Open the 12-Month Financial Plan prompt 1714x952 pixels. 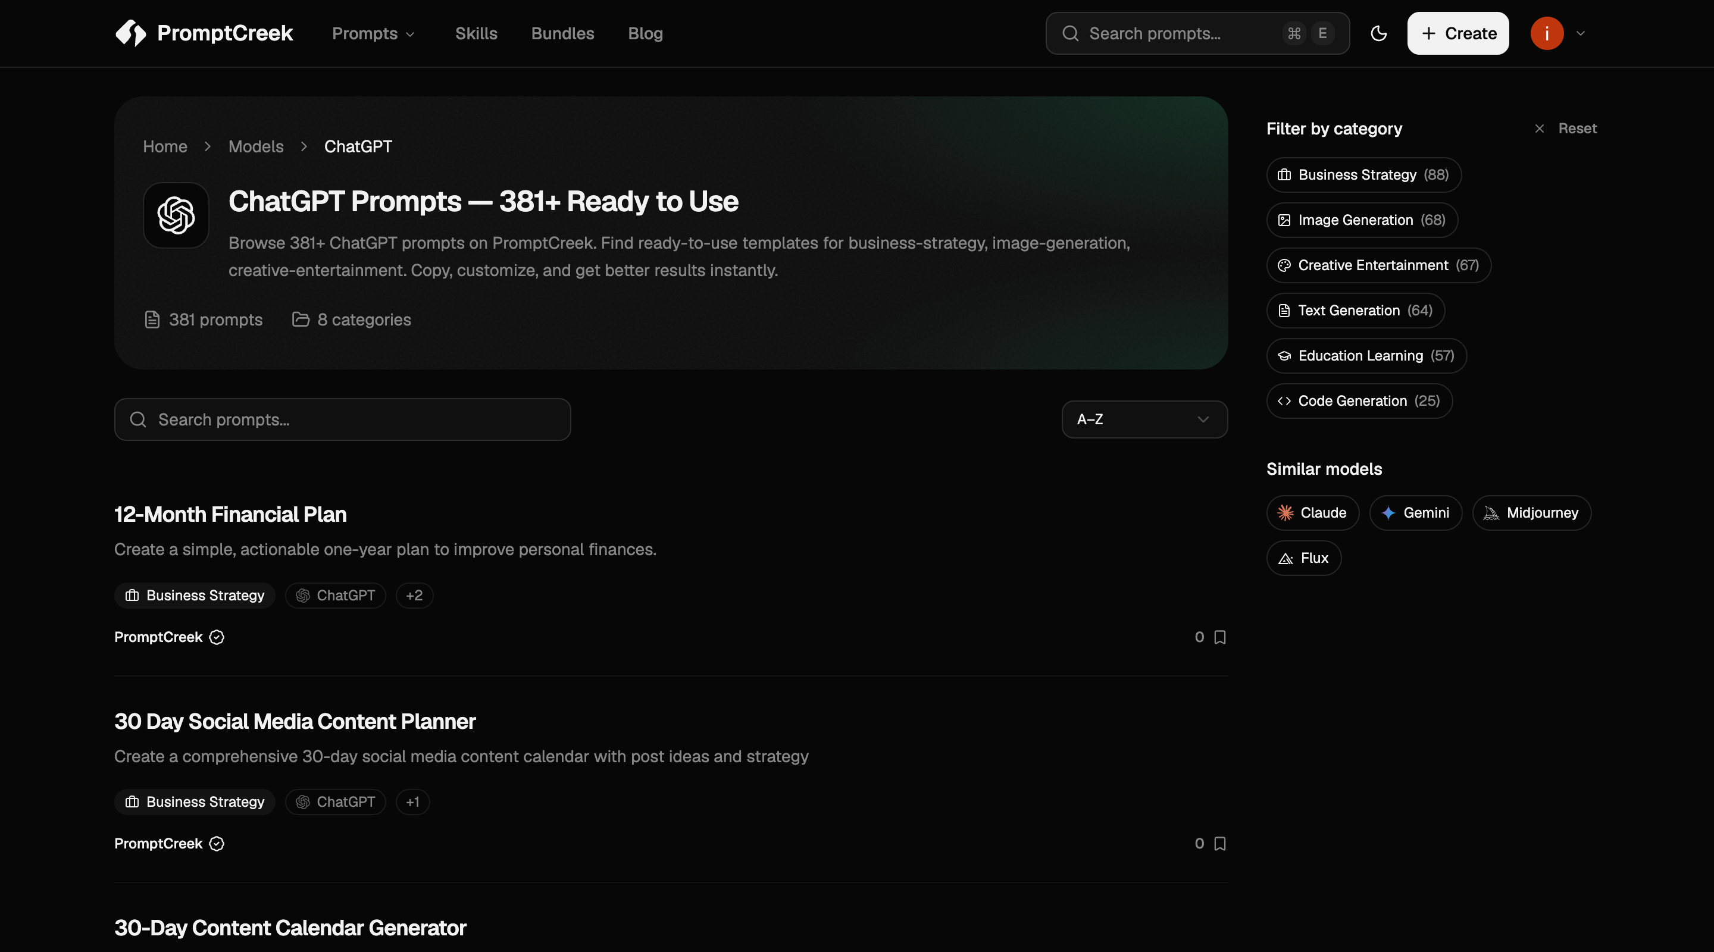[230, 514]
